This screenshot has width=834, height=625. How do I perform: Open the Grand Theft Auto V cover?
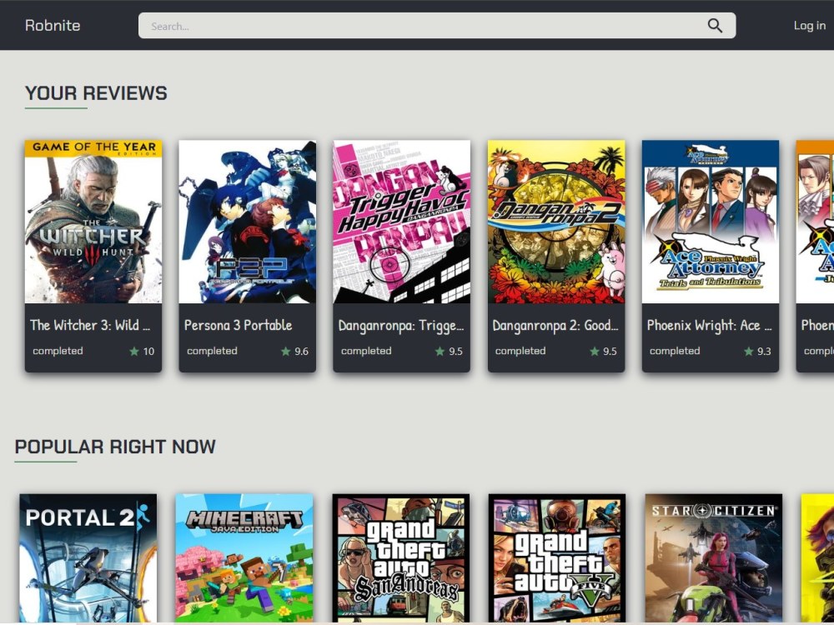tap(557, 558)
